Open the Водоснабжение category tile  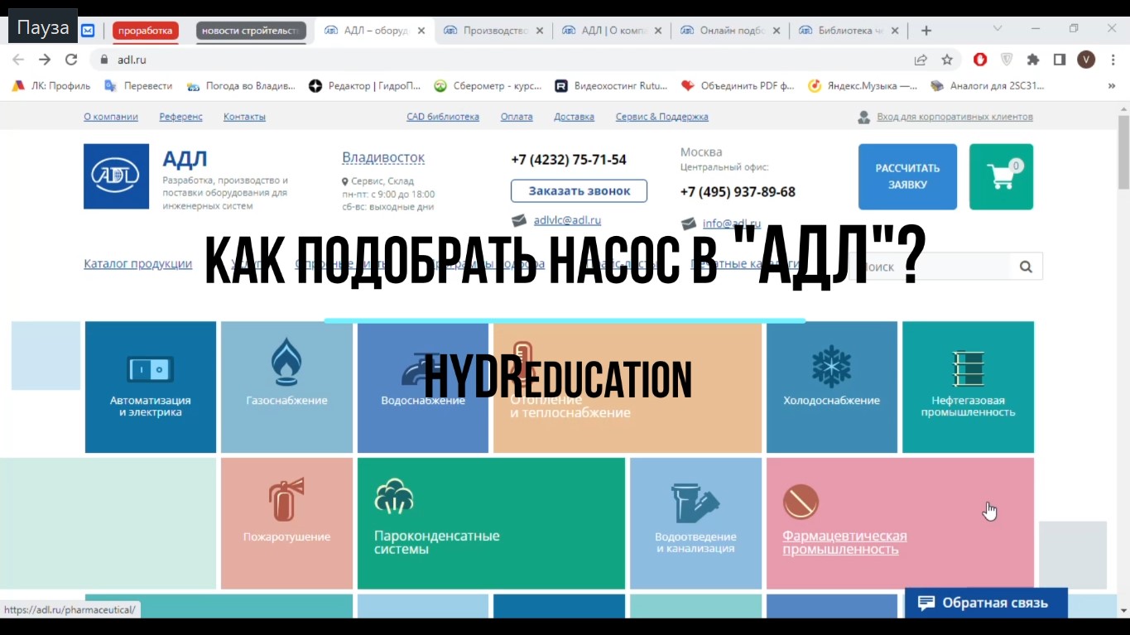[x=423, y=387]
